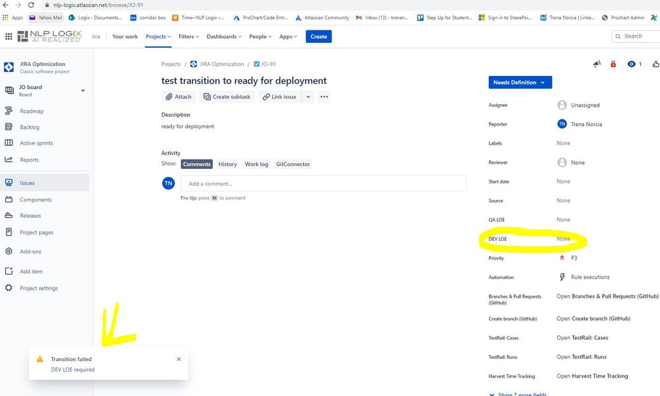This screenshot has width=660, height=396.
Task: Open Harvest Time Tracking link
Action: pos(592,376)
